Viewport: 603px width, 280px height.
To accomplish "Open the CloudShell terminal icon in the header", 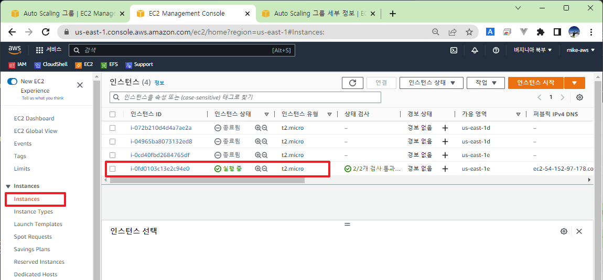I will pyautogui.click(x=454, y=50).
